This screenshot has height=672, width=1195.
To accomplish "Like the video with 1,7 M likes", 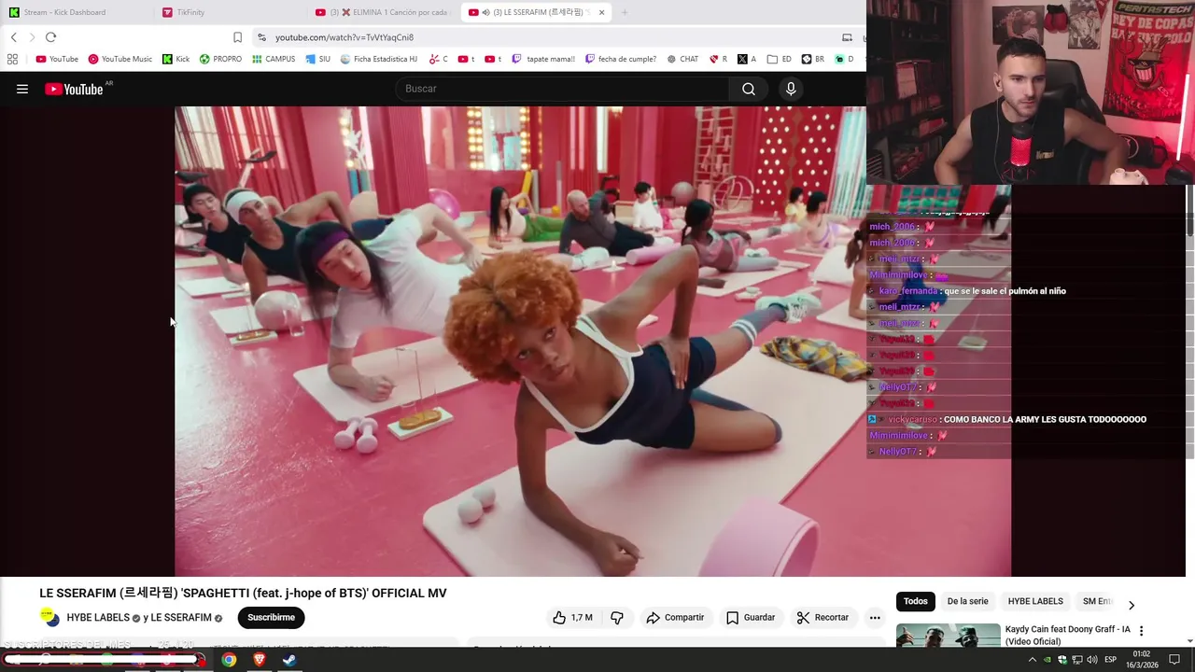I will 572,618.
